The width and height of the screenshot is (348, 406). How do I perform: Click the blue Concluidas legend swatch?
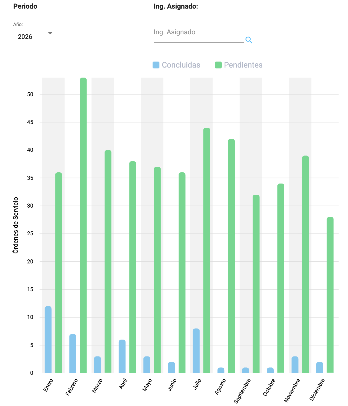pos(156,65)
